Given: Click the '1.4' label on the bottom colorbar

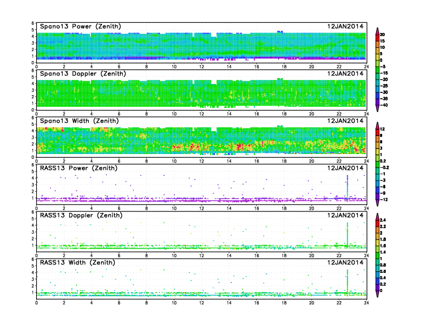Looking at the screenshot, I should [x=383, y=252].
